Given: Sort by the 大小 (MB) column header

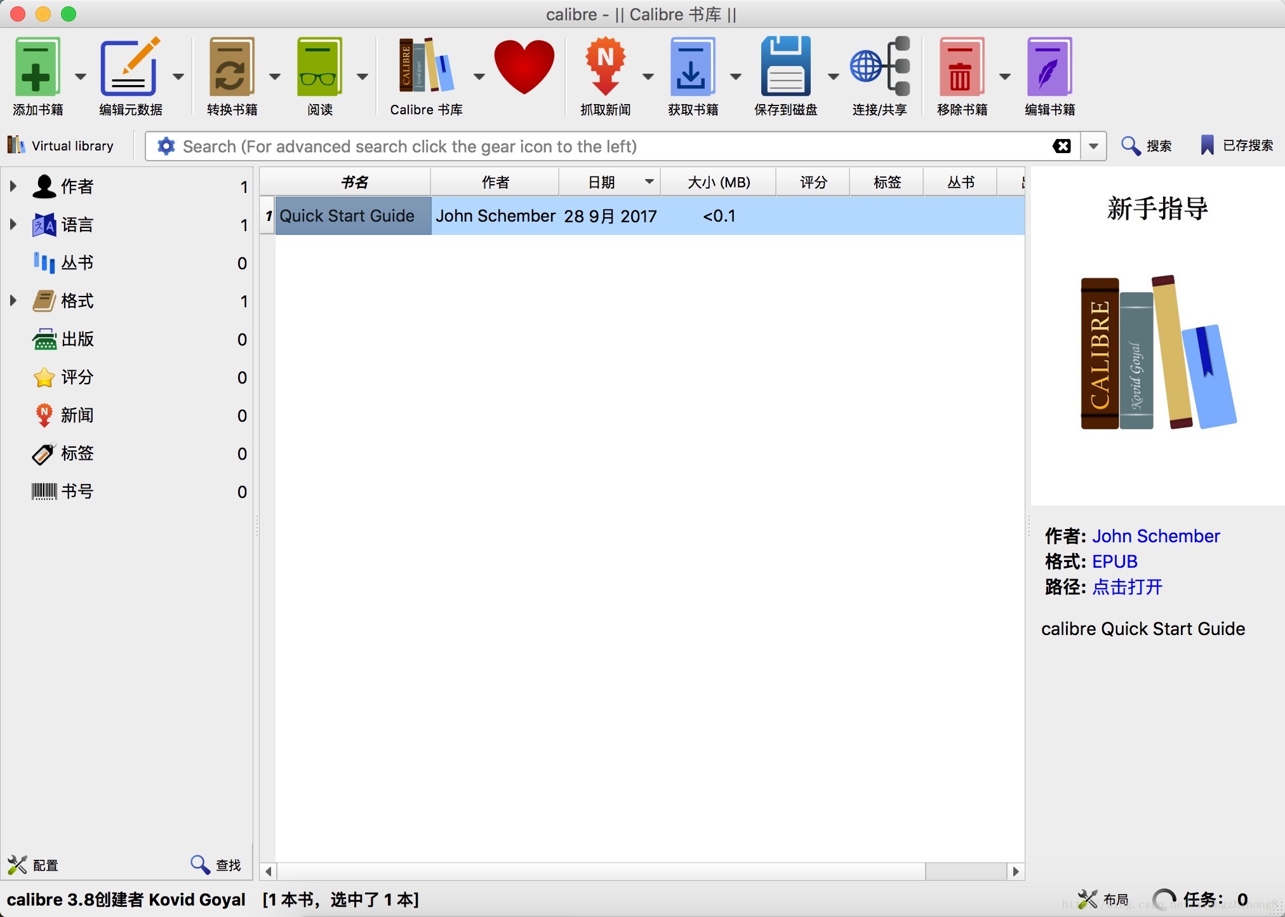Looking at the screenshot, I should coord(719,182).
